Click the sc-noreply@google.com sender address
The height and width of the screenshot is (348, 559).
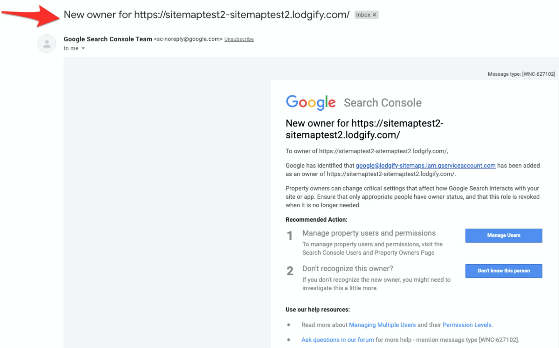188,39
